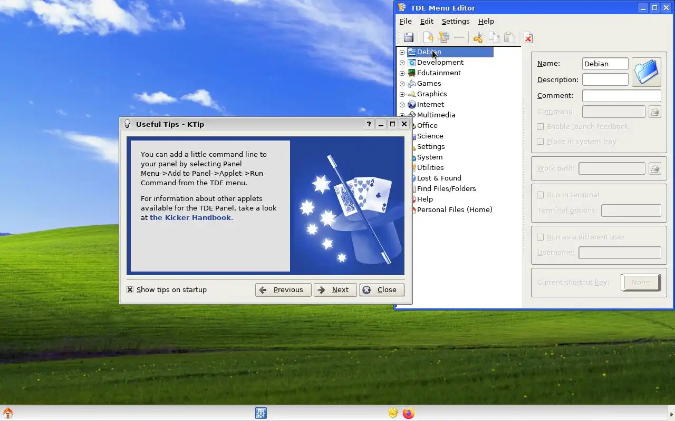Screen dimensions: 675x421
Task: Open the Kicker Handbook link
Action: coord(190,217)
